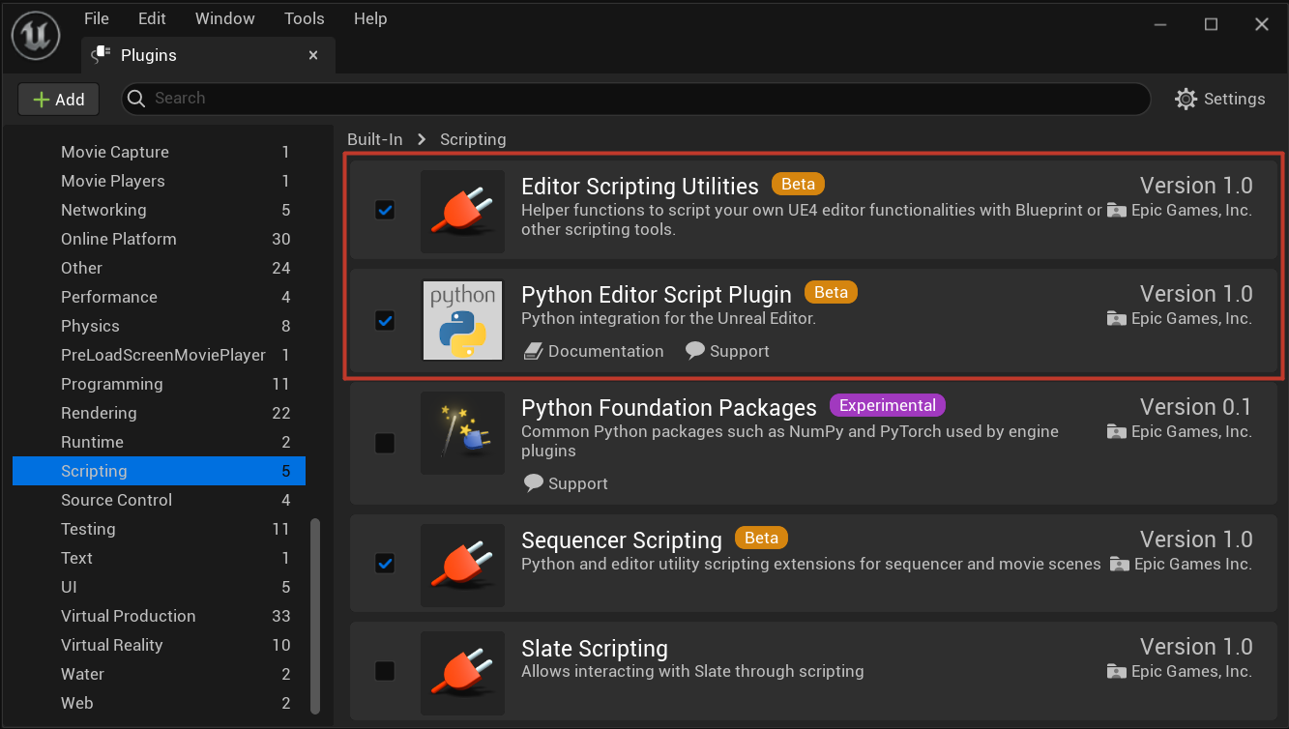
Task: Open the Edit menu
Action: pyautogui.click(x=152, y=18)
